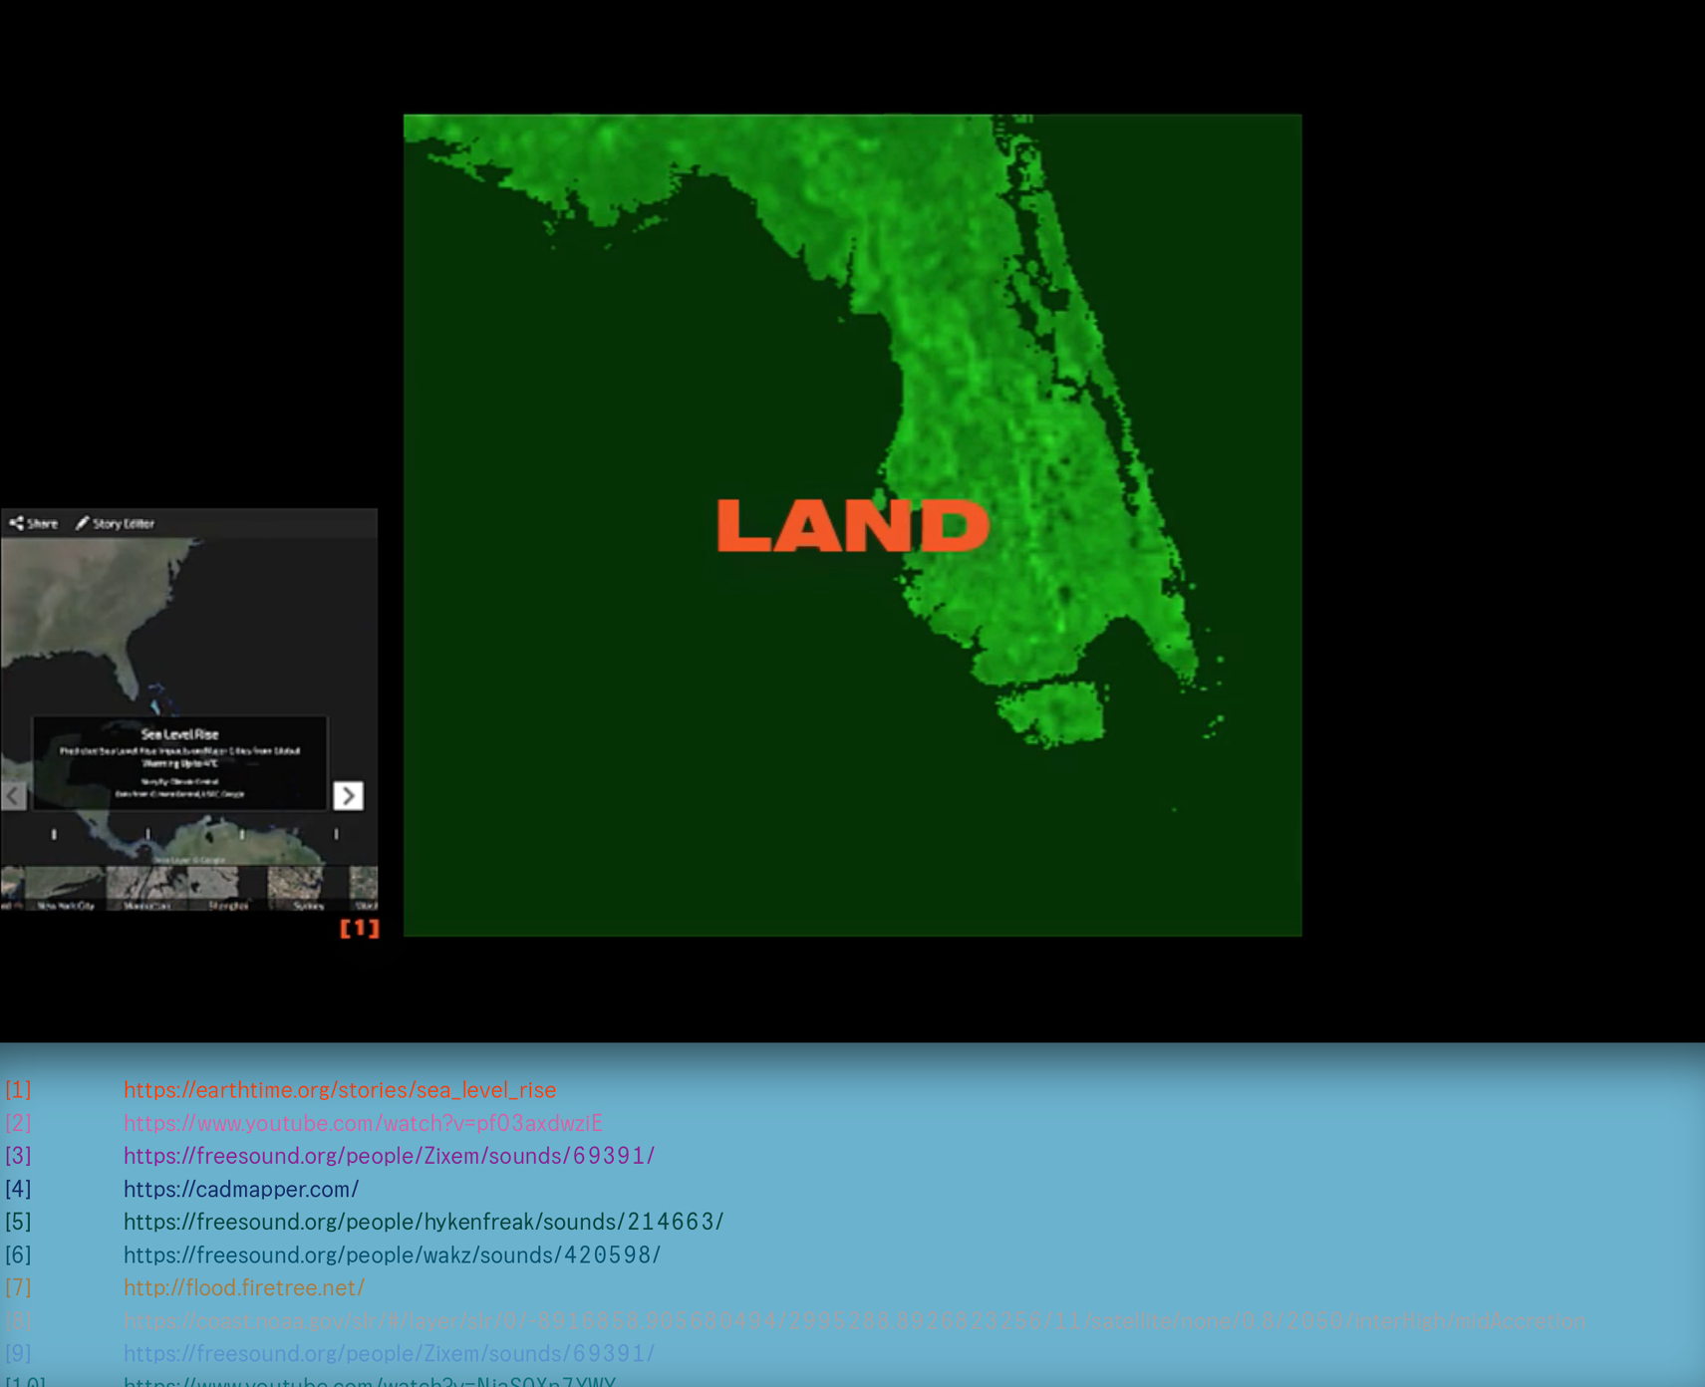1705x1387 pixels.
Task: Open reference [9] freesound Zixem link
Action: [389, 1353]
